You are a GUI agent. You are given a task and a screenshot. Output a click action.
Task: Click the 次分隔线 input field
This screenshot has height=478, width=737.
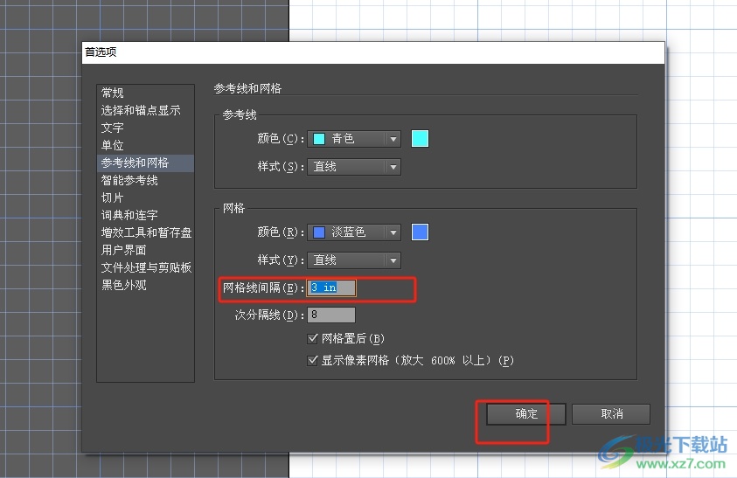point(331,315)
